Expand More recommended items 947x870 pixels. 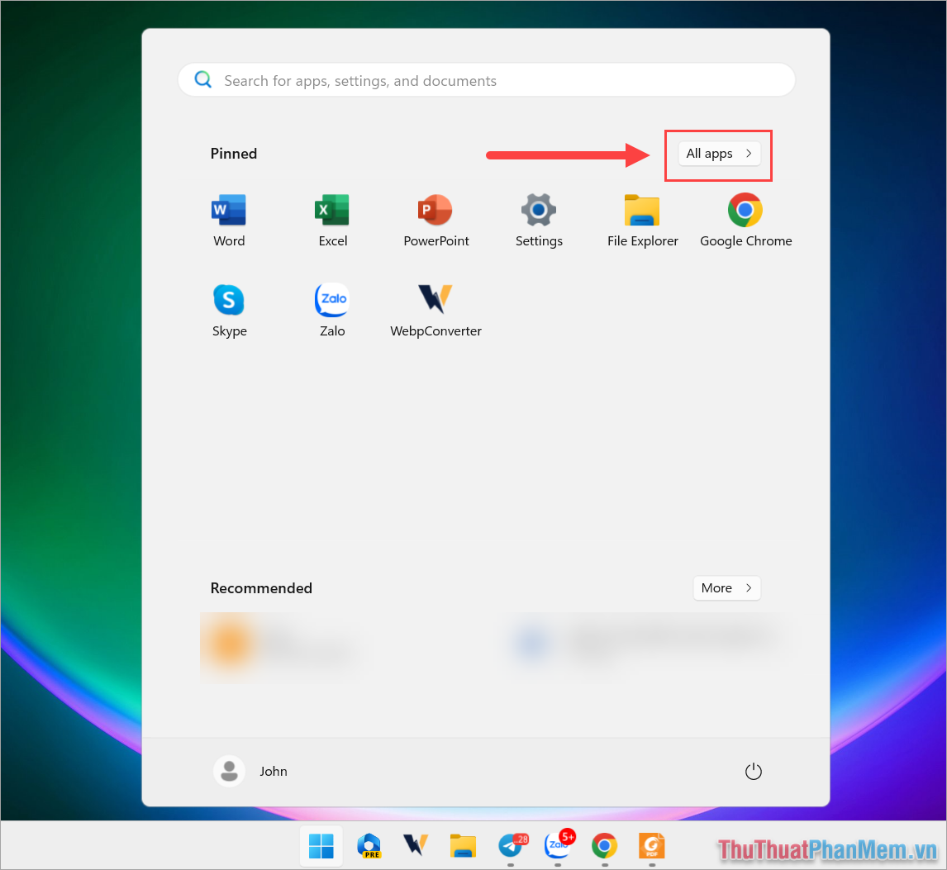[726, 587]
